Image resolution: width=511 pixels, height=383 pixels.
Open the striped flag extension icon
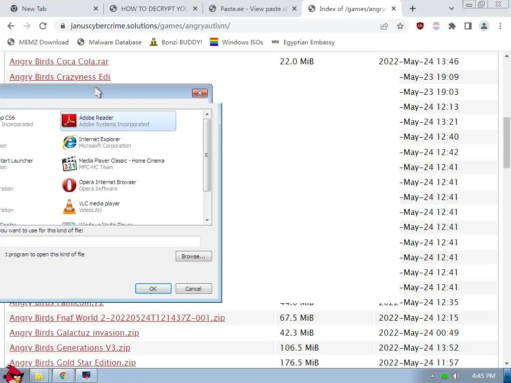click(436, 26)
